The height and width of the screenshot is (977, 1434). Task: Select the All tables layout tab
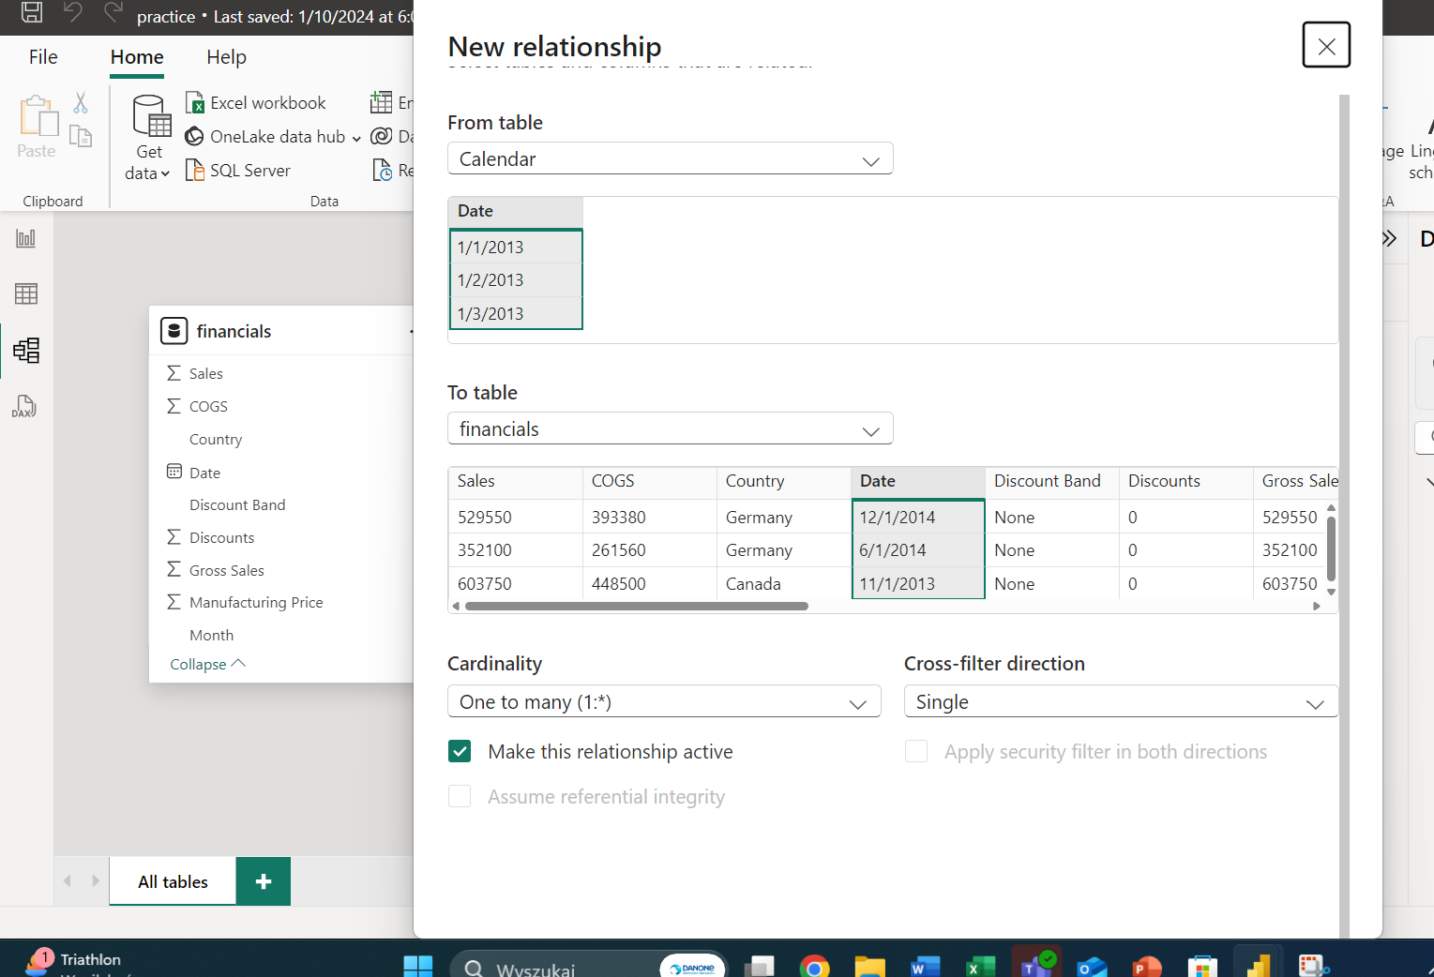pyautogui.click(x=173, y=881)
